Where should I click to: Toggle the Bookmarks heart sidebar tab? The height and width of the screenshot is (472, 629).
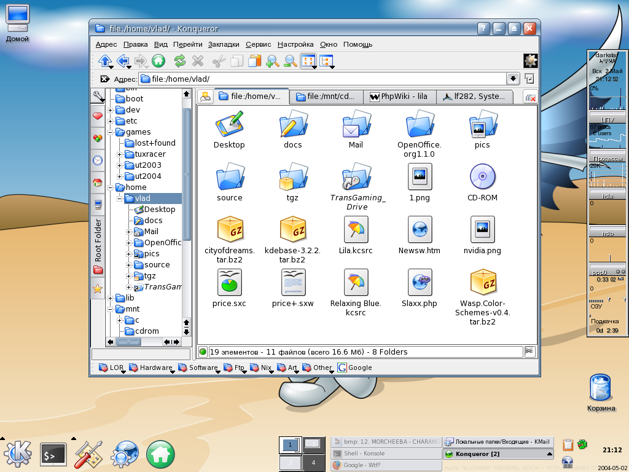coord(98,116)
